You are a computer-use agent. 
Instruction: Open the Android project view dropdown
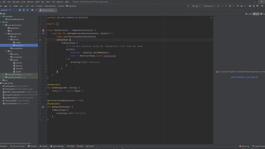pyautogui.click(x=5, y=10)
